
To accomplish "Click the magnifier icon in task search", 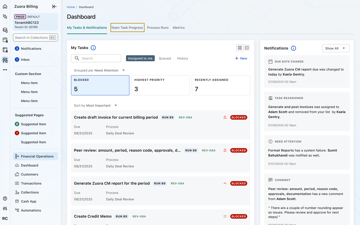I will pyautogui.click(x=77, y=58).
